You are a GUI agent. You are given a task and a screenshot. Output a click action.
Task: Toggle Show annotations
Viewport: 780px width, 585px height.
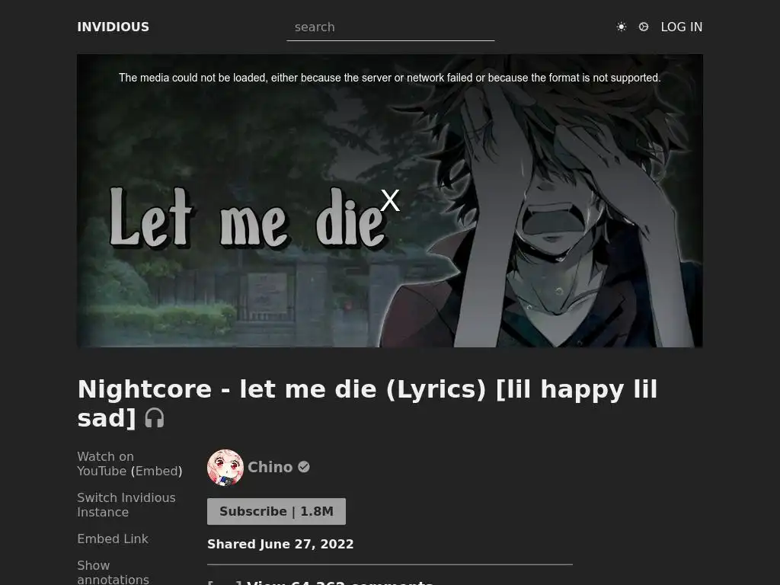click(113, 572)
